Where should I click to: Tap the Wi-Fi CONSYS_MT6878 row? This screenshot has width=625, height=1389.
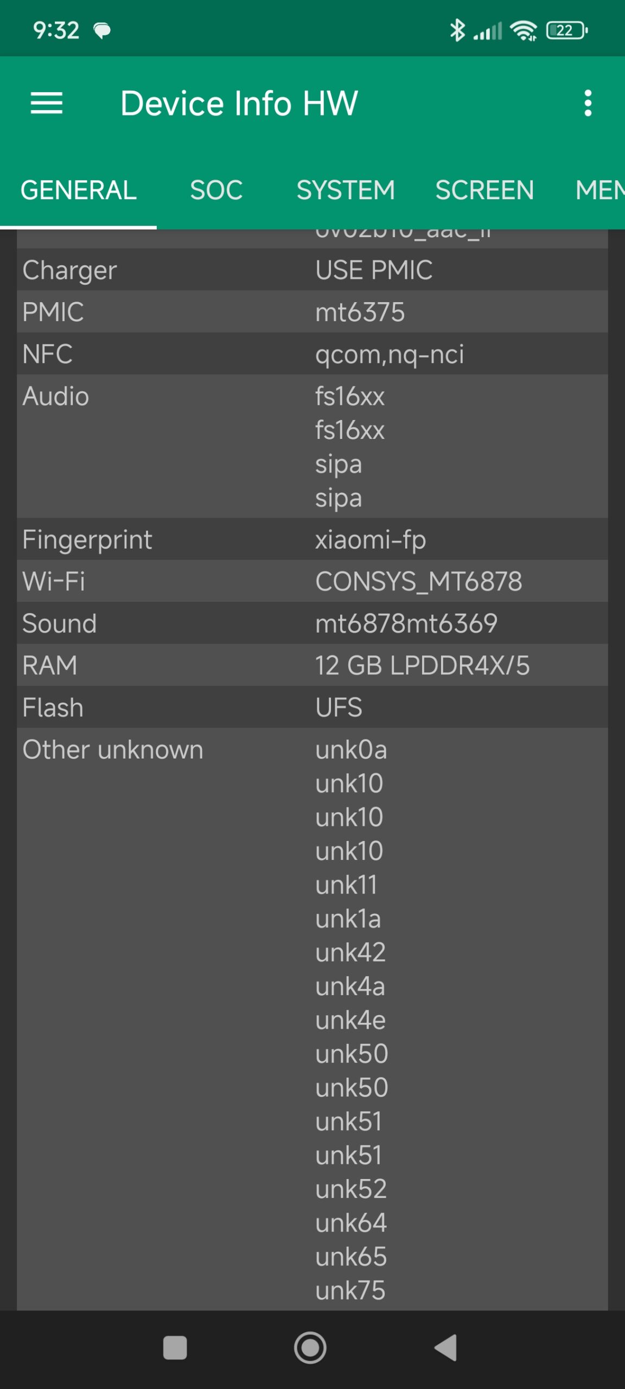tap(312, 581)
